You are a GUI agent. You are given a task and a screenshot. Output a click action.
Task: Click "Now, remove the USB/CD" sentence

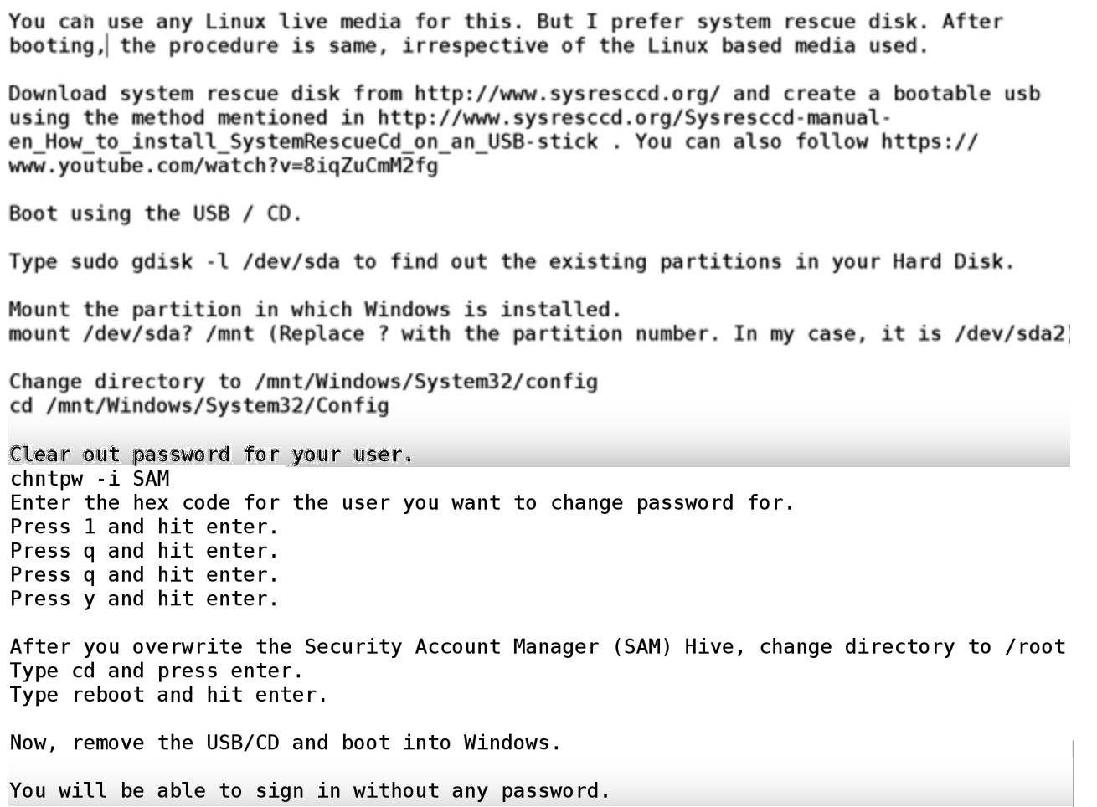[285, 743]
